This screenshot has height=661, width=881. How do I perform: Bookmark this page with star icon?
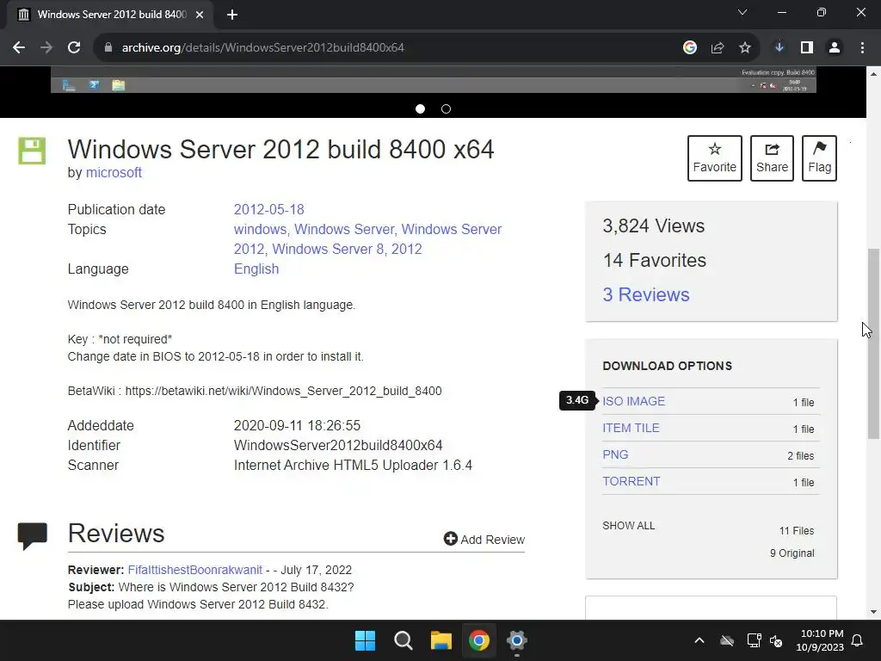(745, 48)
